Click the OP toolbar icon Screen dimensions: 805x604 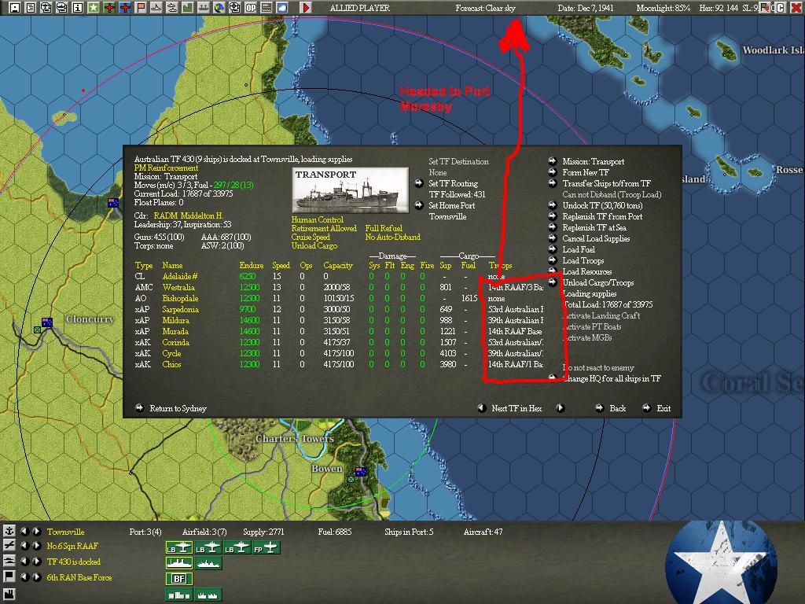(x=251, y=8)
